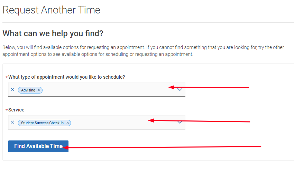This screenshot has height=186, width=294.
Task: Remove the Student Success Check-in chip
Action: pyautogui.click(x=67, y=123)
